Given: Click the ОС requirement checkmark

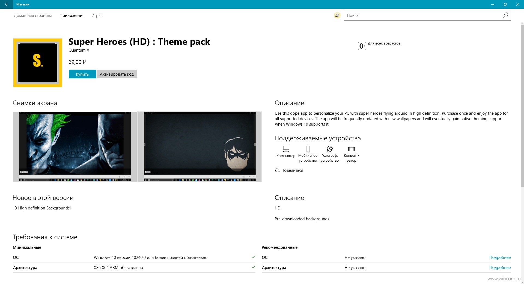Looking at the screenshot, I should (254, 257).
